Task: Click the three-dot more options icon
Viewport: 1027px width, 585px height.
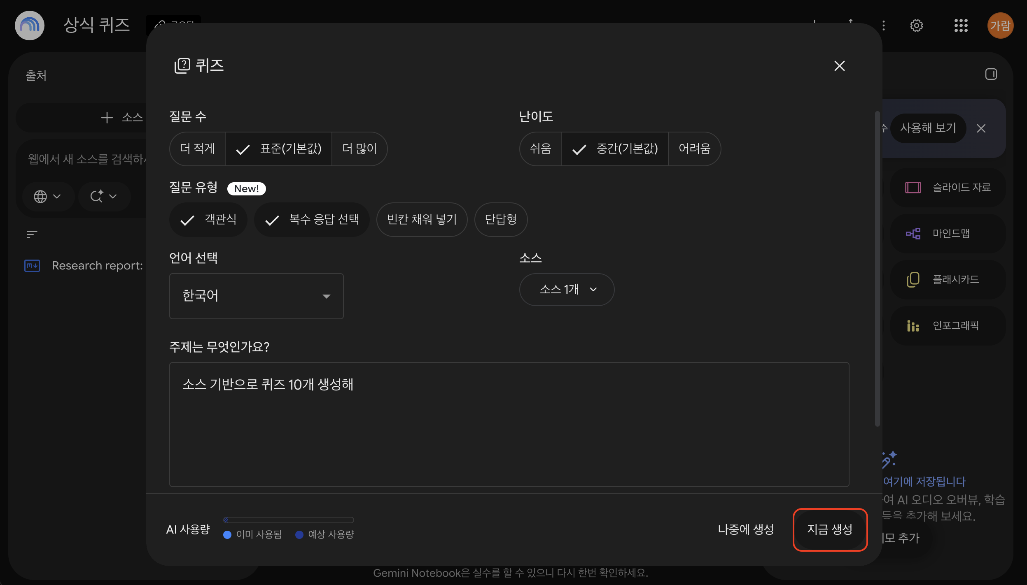Action: (883, 26)
